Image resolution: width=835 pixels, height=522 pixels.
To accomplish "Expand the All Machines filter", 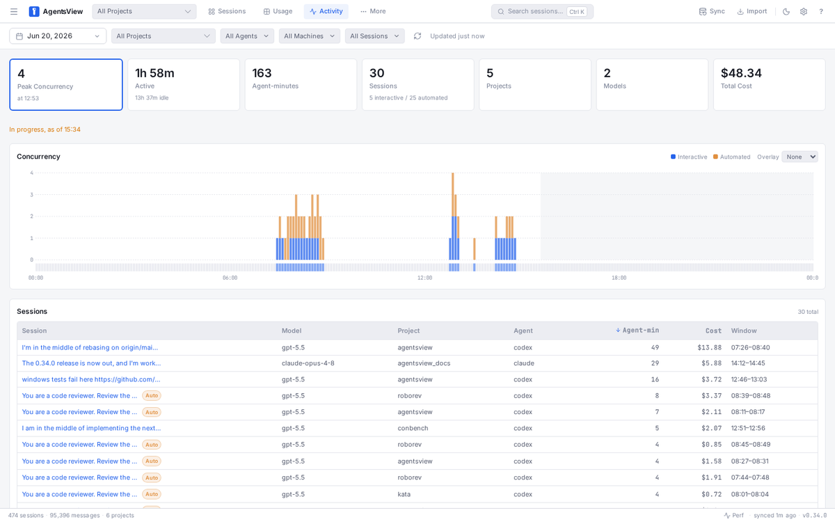I will tap(310, 36).
